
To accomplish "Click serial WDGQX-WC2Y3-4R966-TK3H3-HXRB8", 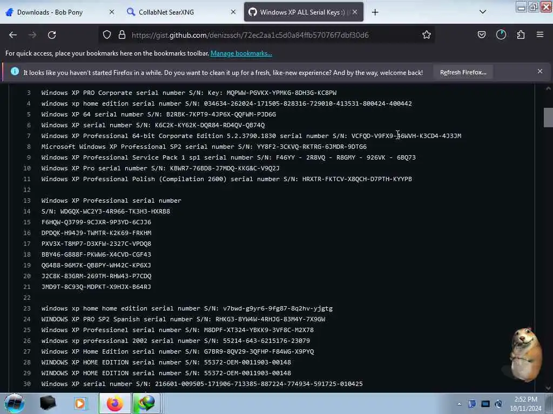I will click(x=115, y=211).
